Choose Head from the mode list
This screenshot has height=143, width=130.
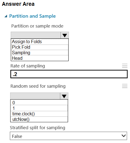tap(40, 58)
